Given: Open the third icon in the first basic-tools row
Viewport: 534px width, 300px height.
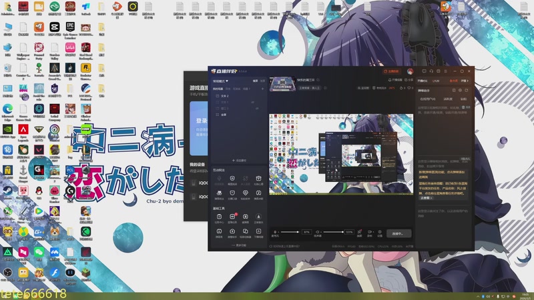Looking at the screenshot, I should [245, 218].
